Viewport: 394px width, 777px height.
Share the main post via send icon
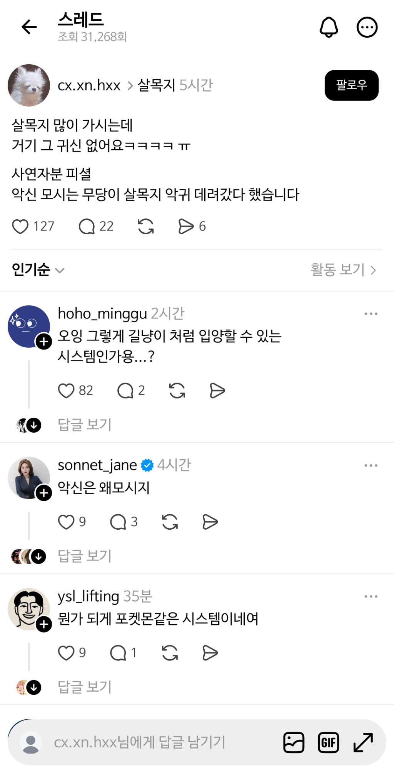tap(186, 227)
